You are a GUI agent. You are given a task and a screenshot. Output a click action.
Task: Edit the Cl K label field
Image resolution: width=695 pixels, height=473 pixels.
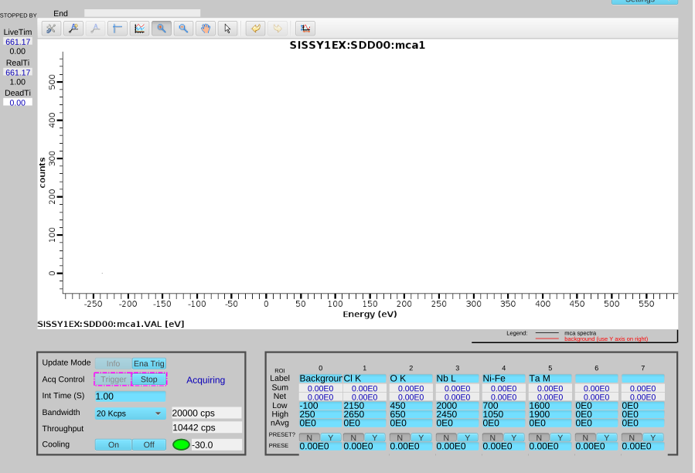(x=365, y=379)
